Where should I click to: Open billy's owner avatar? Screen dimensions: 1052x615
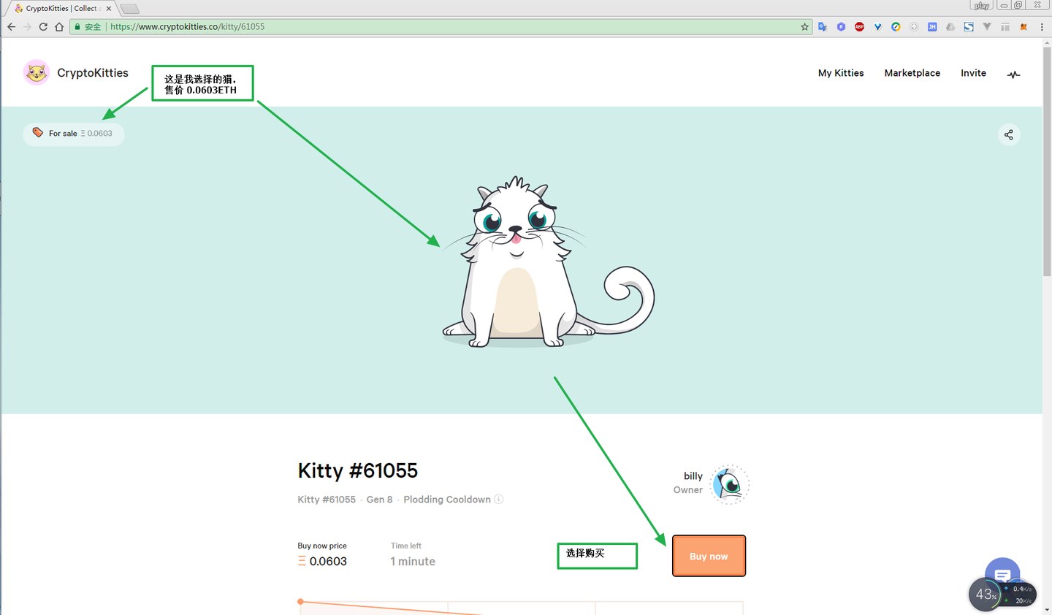click(729, 484)
